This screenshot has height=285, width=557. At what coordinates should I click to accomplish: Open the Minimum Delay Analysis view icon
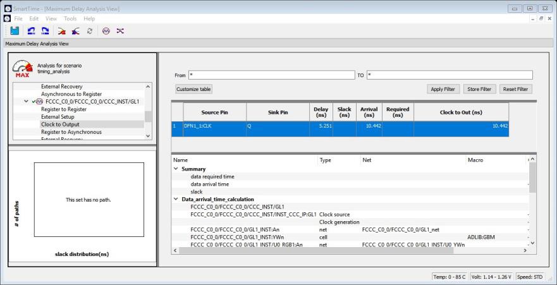(x=75, y=30)
